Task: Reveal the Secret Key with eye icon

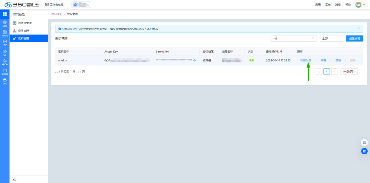Action: [x=195, y=60]
